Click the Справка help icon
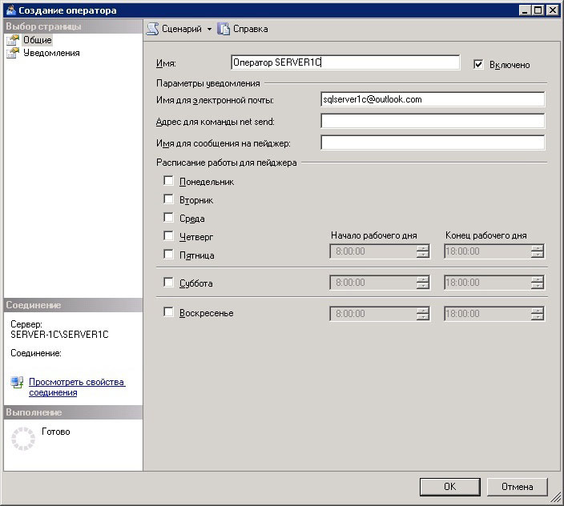Image resolution: width=564 pixels, height=506 pixels. [x=224, y=29]
